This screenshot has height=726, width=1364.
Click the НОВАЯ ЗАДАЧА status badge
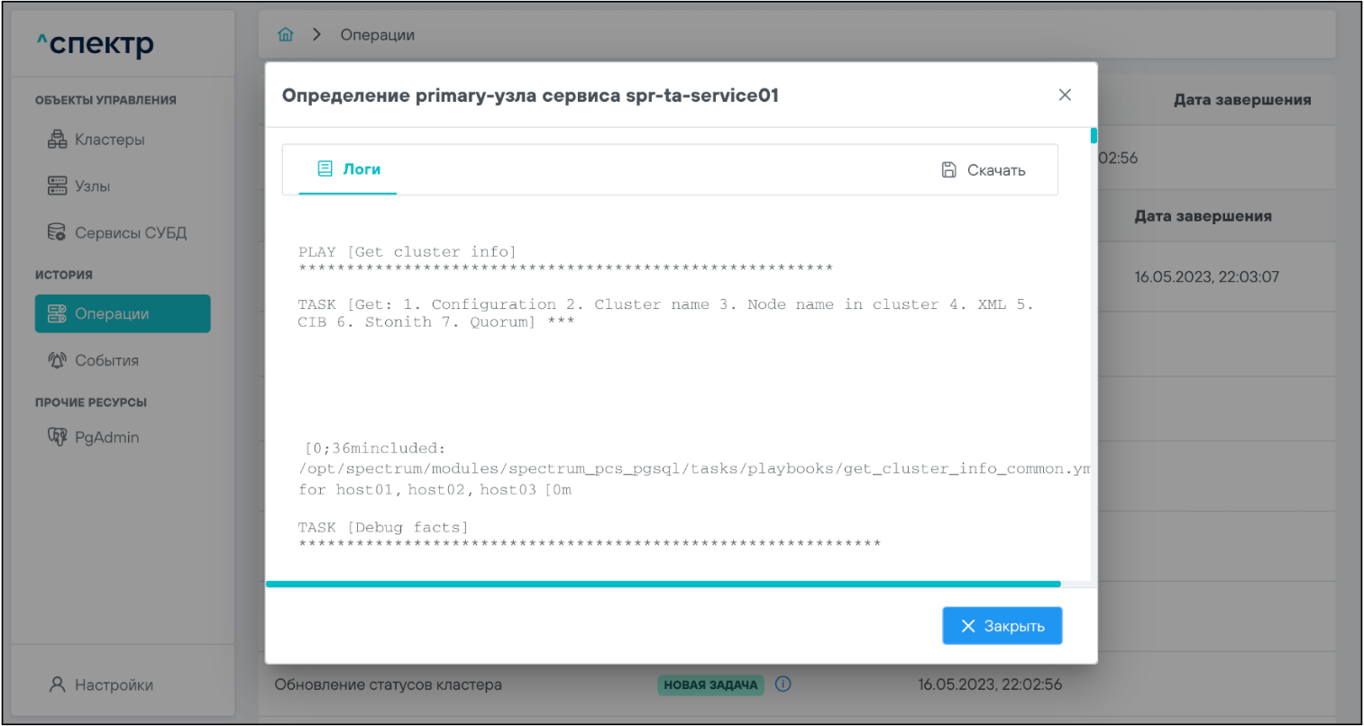[710, 685]
